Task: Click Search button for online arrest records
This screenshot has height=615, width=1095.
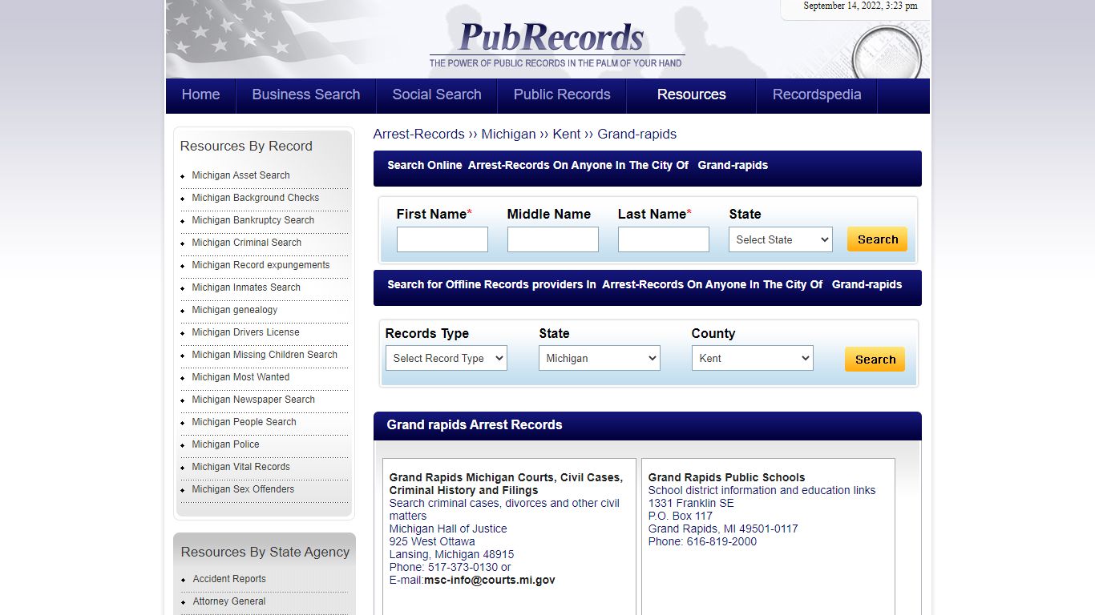Action: (877, 239)
